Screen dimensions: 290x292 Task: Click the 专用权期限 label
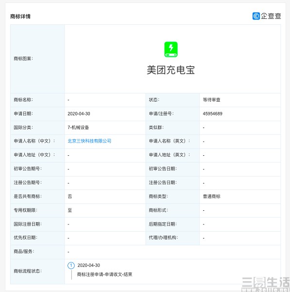(x=26, y=210)
